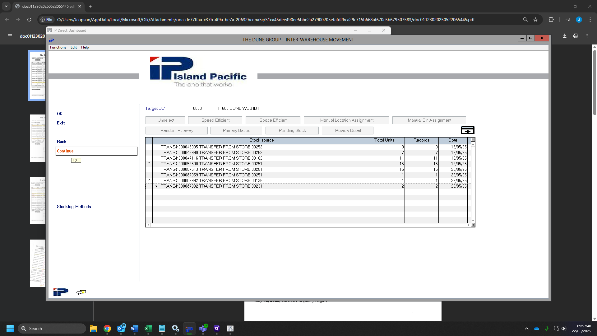Click the Review Detail button

(348, 130)
